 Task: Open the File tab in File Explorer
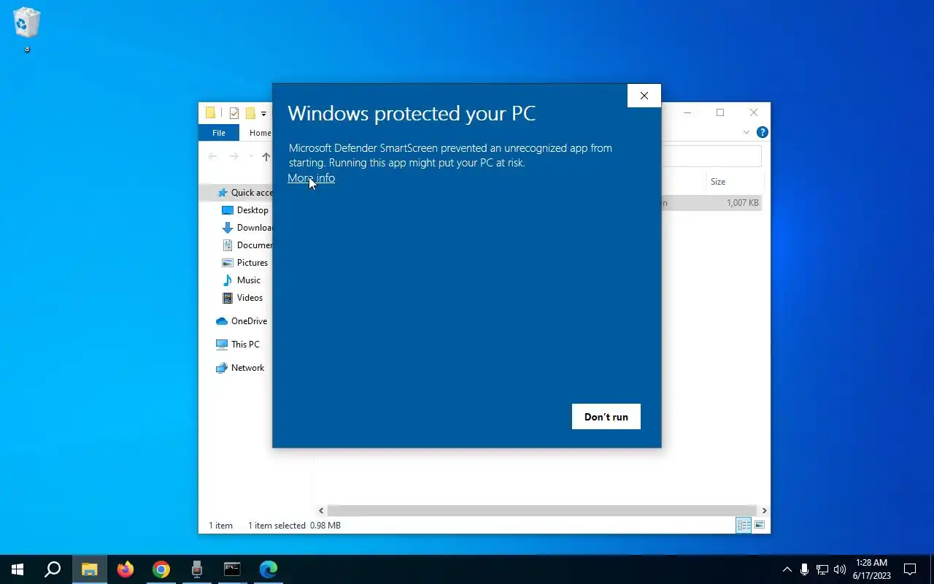(219, 133)
